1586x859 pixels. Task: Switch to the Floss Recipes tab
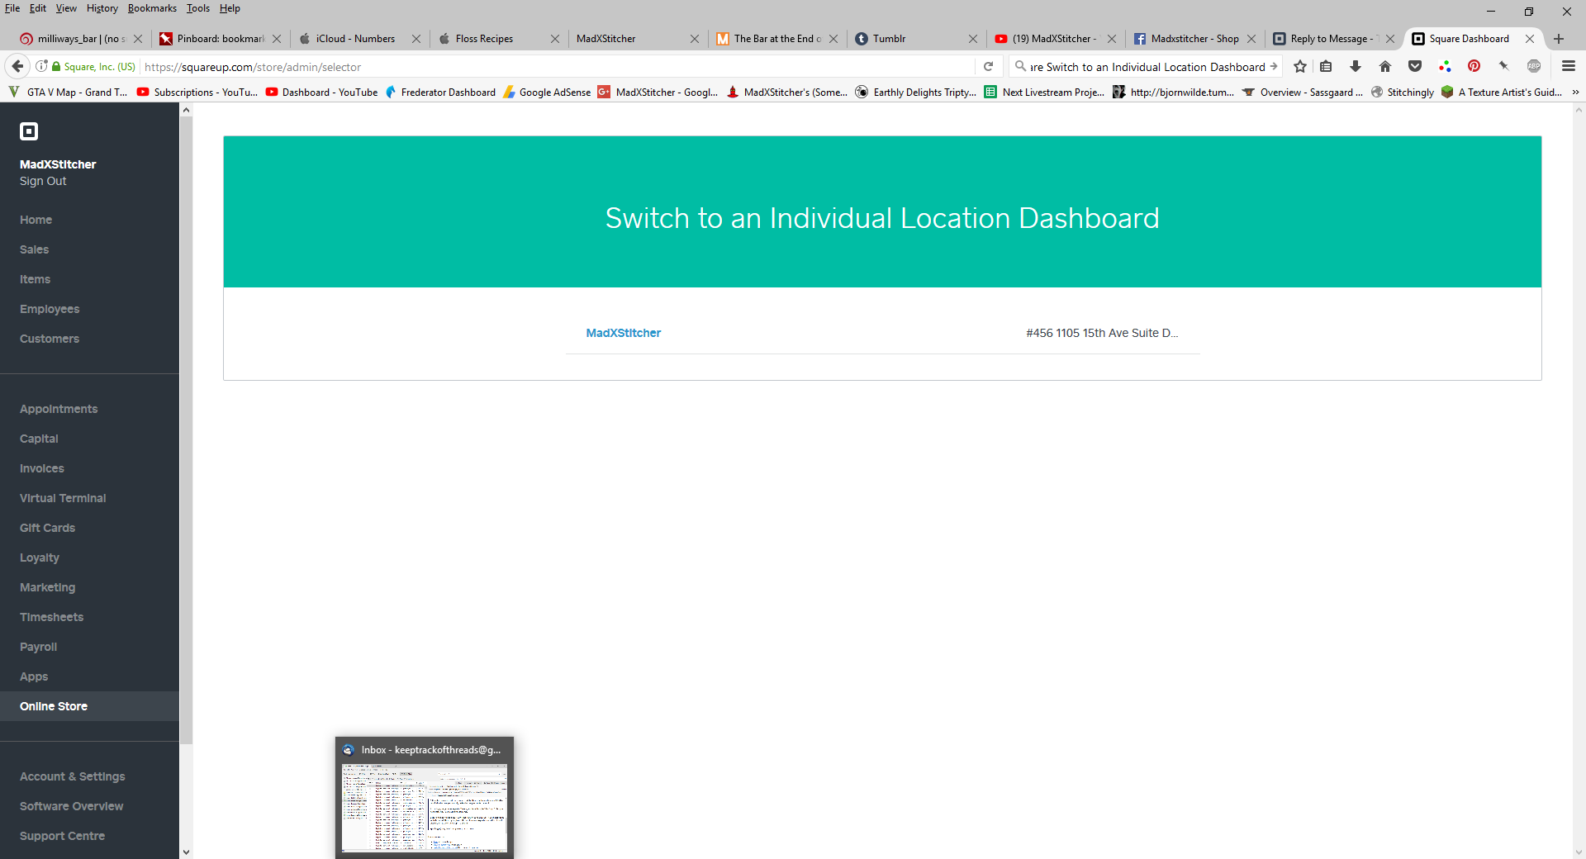coord(485,38)
